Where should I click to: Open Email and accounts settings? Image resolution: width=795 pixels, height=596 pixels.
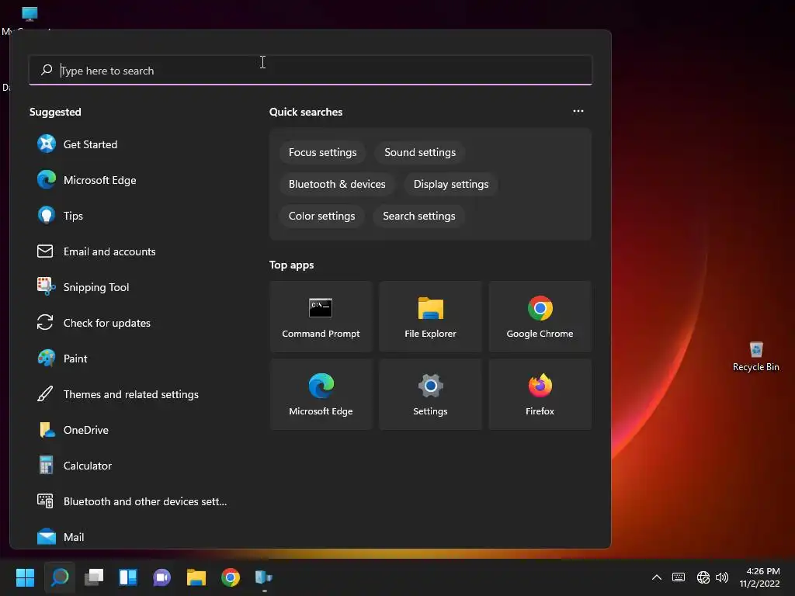click(132, 251)
